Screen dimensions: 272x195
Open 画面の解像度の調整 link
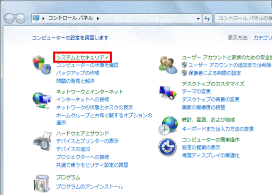coord(204,107)
